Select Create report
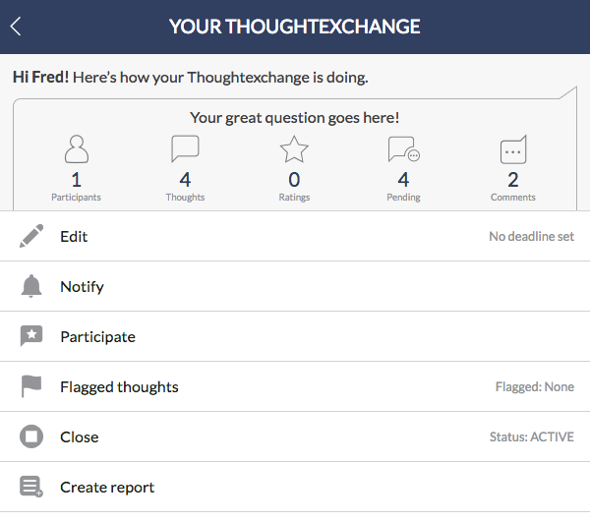Screen dimensions: 590x522 [x=295, y=487]
